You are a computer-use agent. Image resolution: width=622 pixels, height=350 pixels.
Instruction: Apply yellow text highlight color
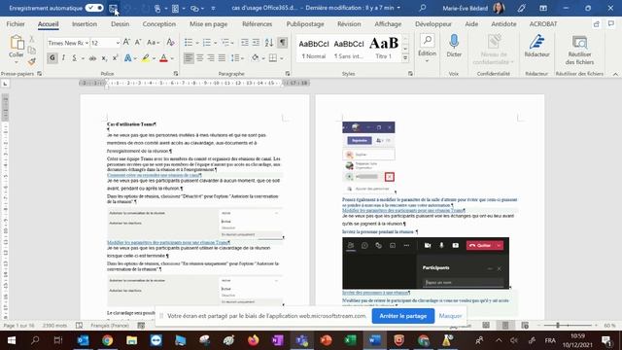pyautogui.click(x=146, y=58)
